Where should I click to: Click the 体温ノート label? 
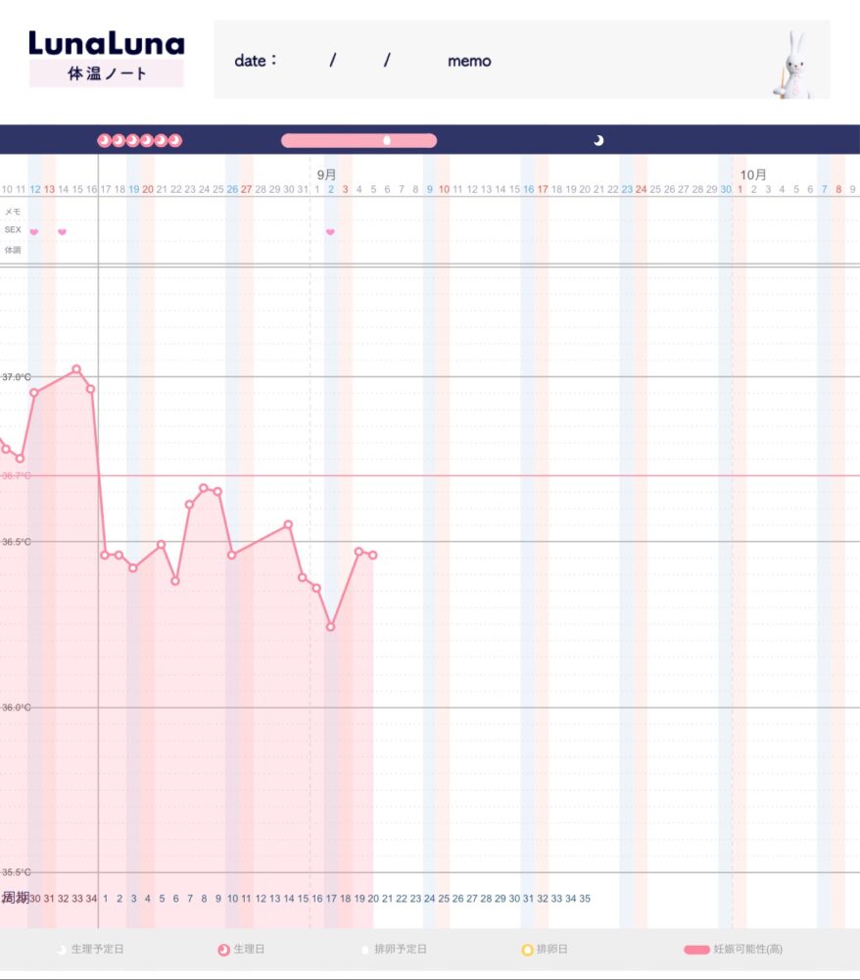(x=107, y=73)
